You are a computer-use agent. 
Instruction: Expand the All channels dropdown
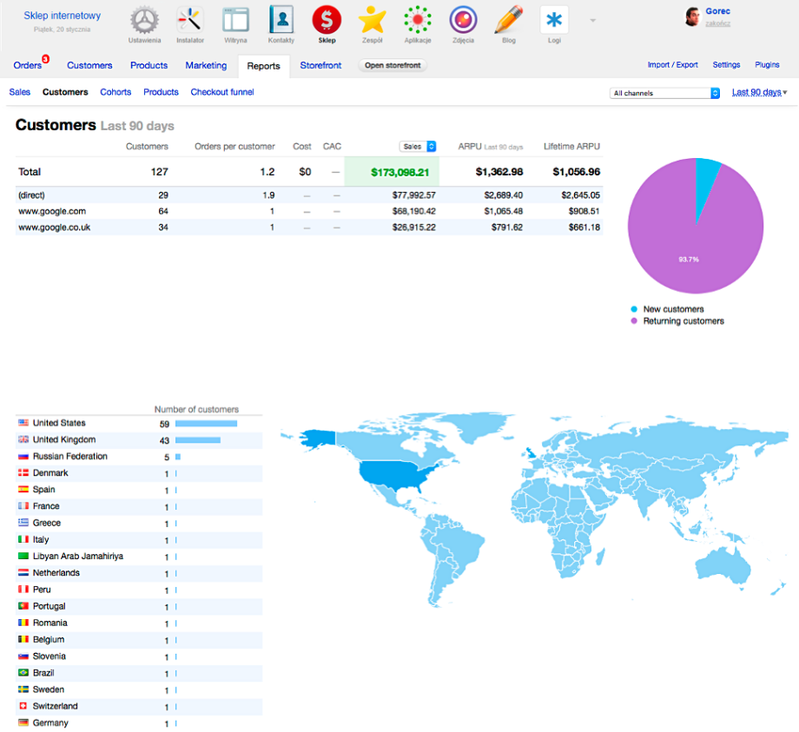665,93
